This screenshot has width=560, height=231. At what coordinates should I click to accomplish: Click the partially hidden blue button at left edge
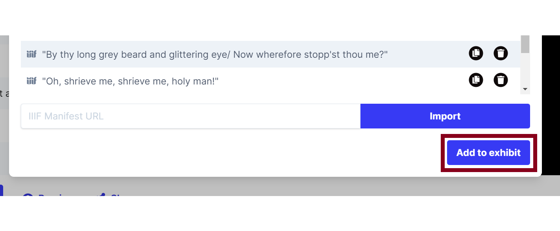tap(2, 190)
